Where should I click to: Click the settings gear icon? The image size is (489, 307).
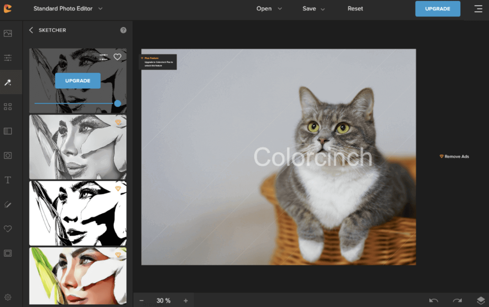[x=8, y=297]
